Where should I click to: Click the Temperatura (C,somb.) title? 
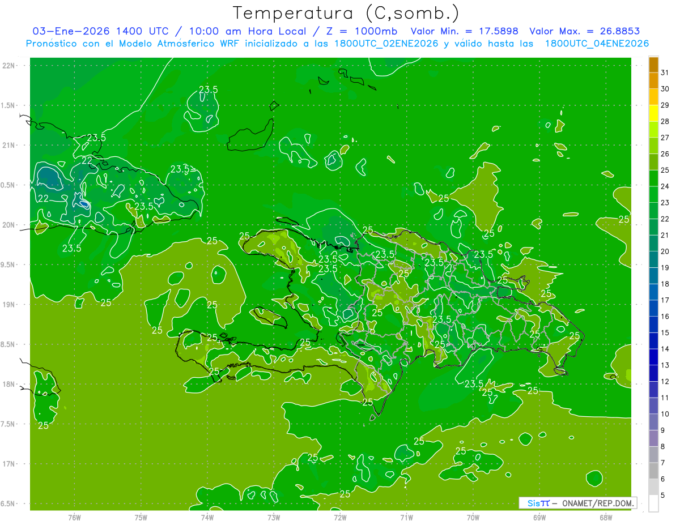pos(346,12)
